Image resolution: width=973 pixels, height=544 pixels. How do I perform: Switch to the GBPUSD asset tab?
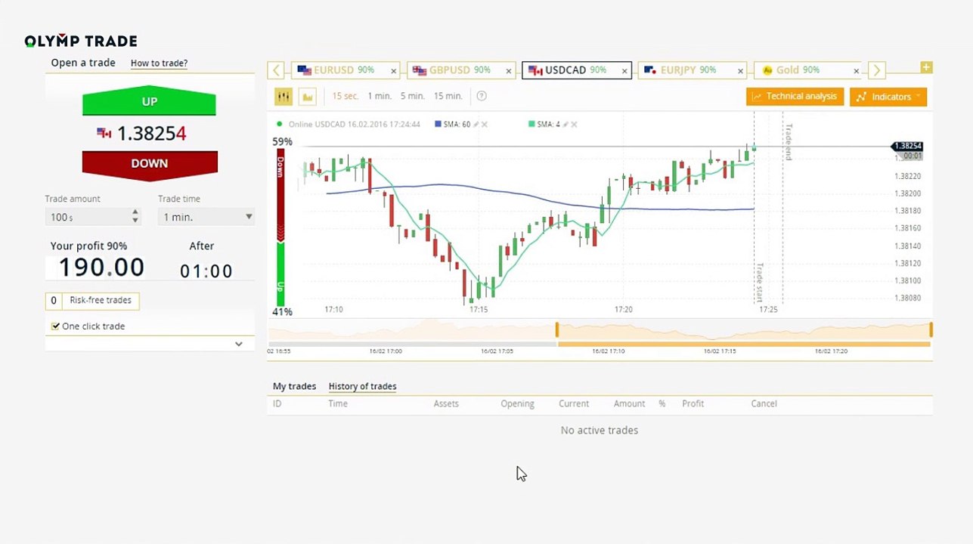pyautogui.click(x=460, y=70)
